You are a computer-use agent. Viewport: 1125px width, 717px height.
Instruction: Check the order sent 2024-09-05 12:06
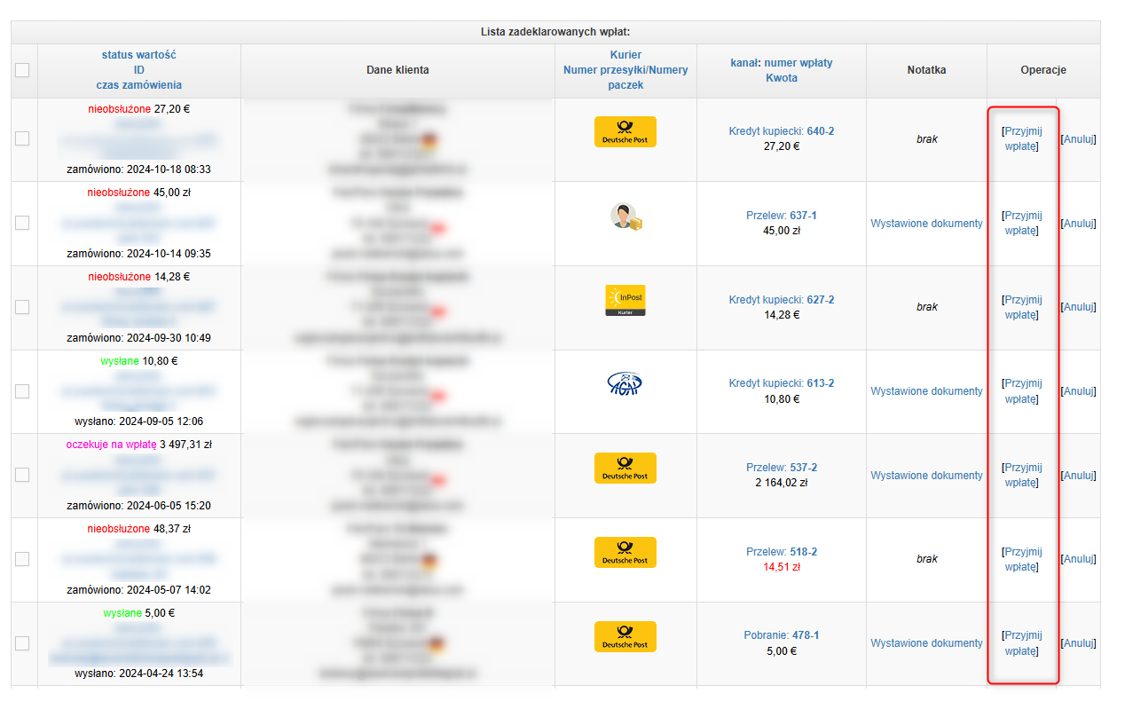tap(22, 391)
